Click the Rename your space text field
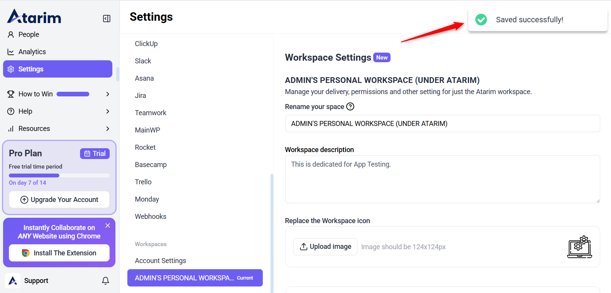 tap(442, 124)
